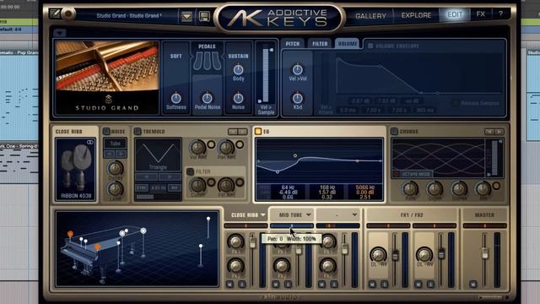540x304 pixels.
Task: Click the pedals graphic in Pedals section
Action: pos(207,61)
